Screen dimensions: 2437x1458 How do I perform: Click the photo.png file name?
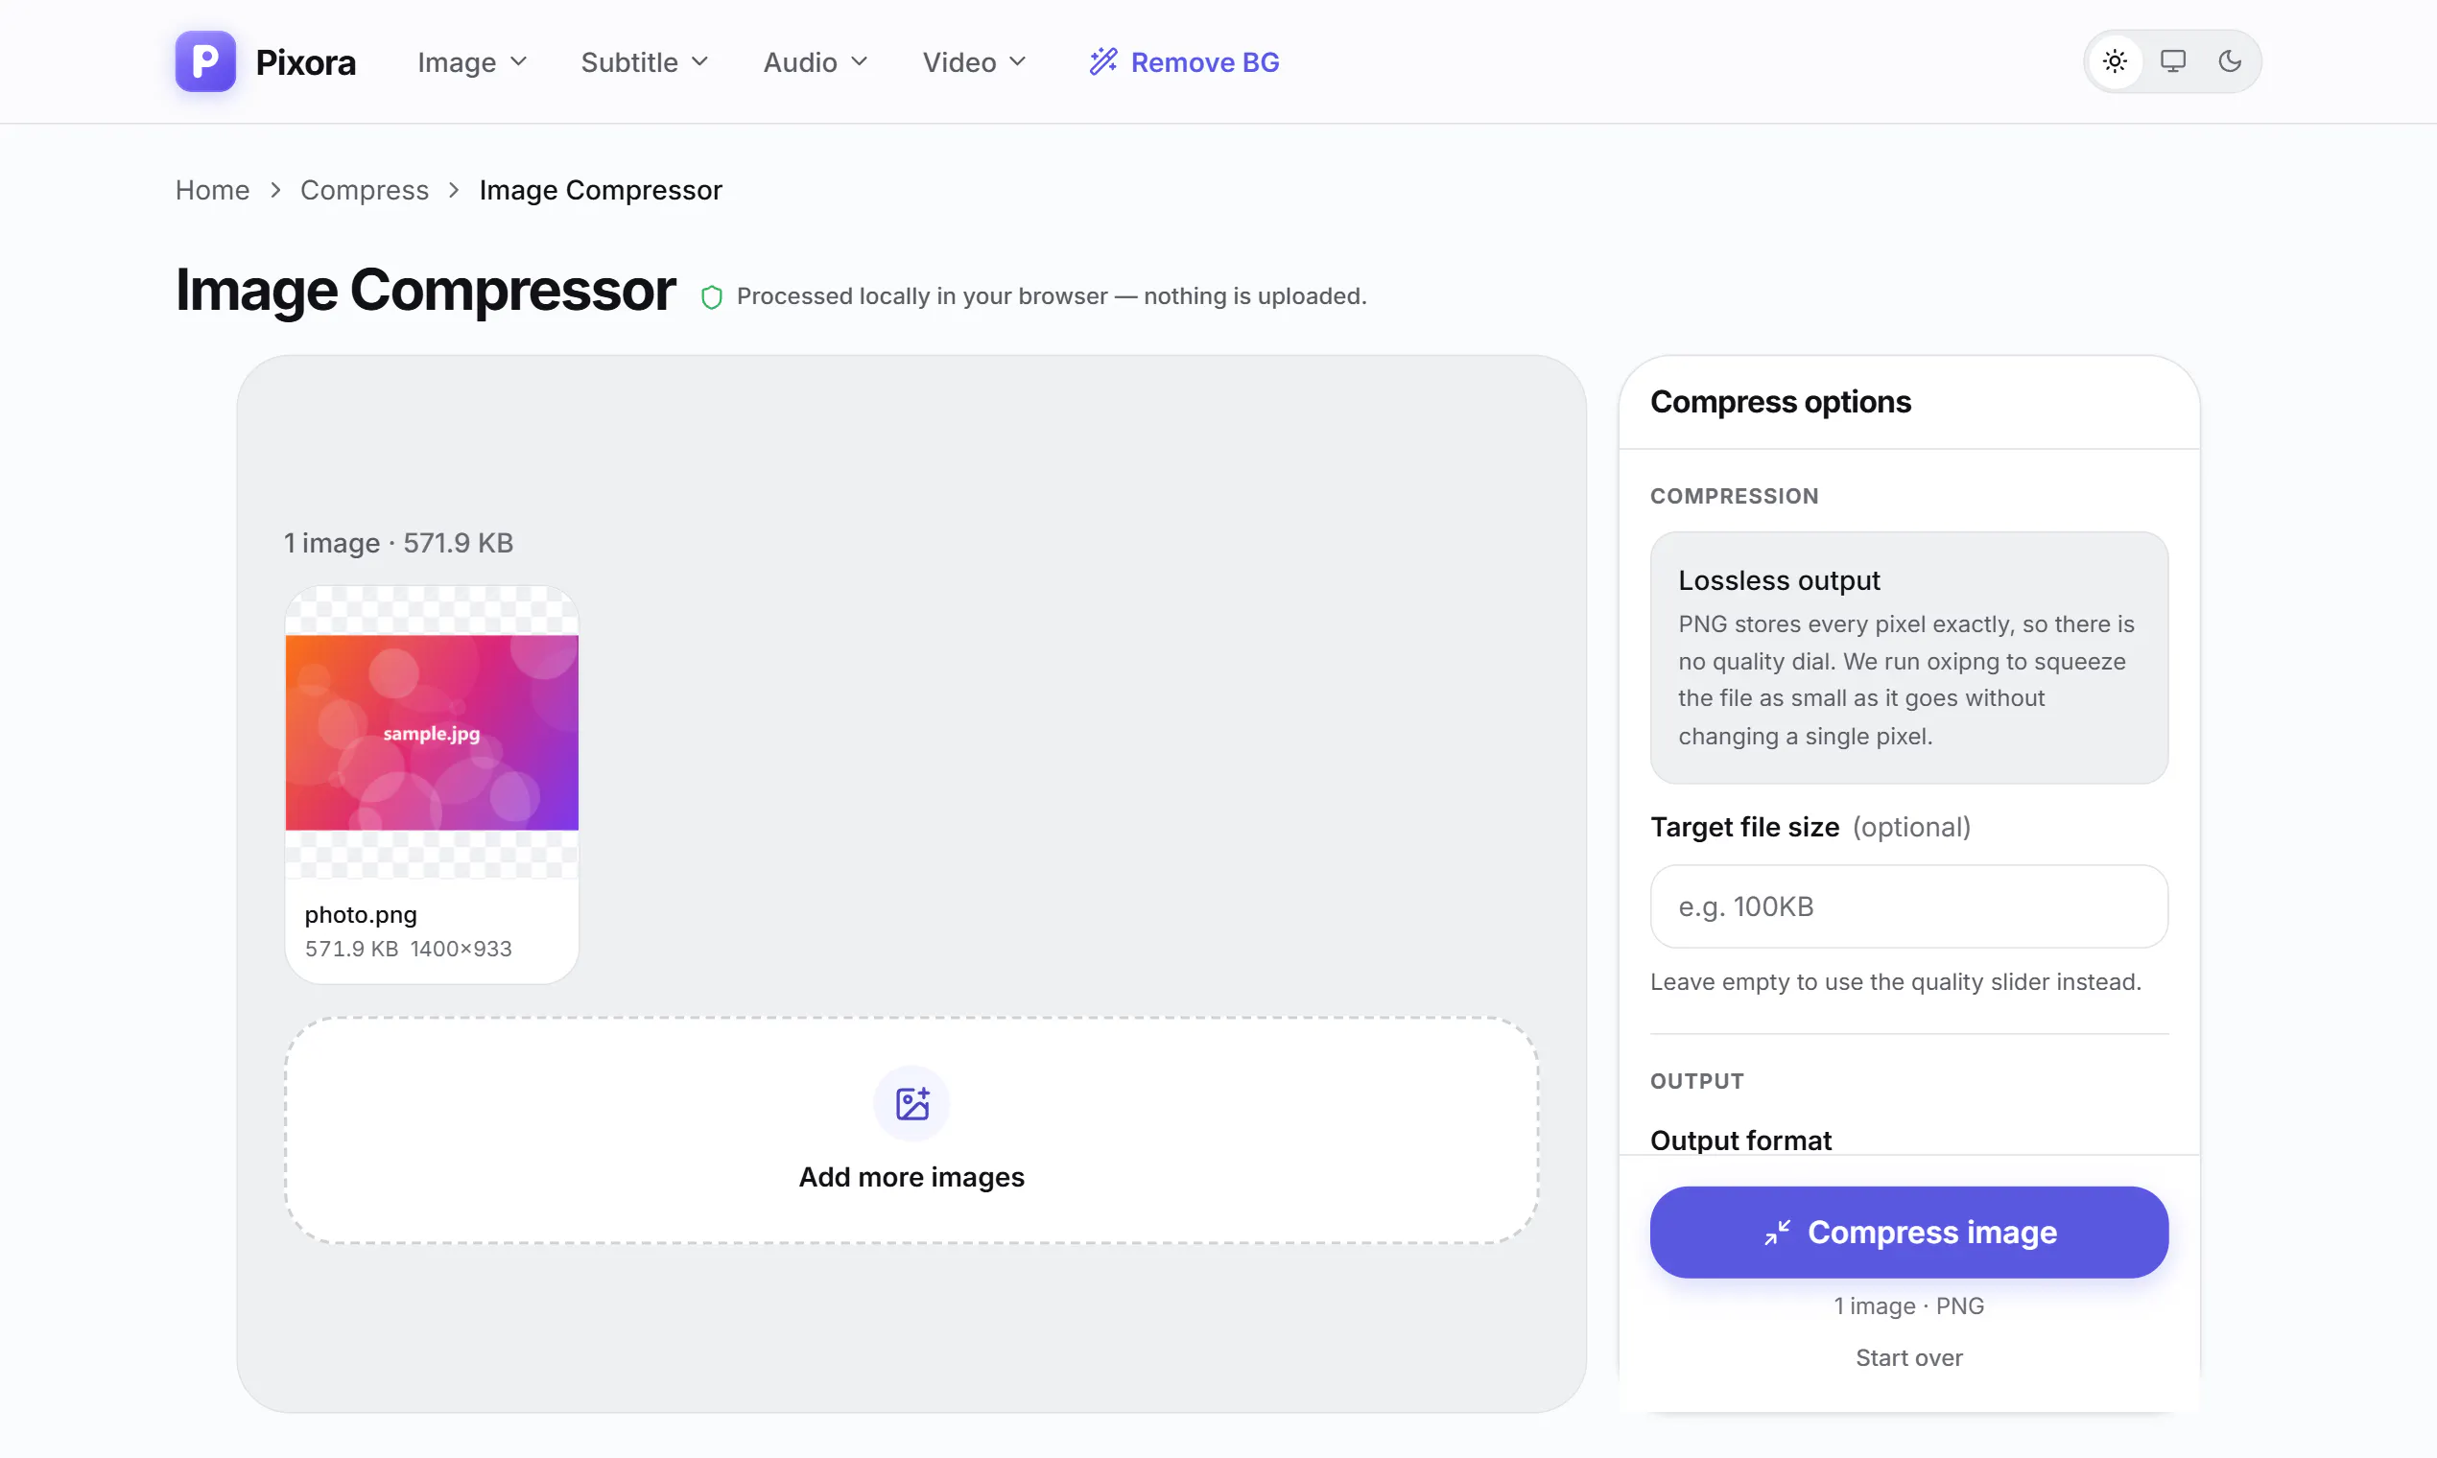tap(361, 914)
